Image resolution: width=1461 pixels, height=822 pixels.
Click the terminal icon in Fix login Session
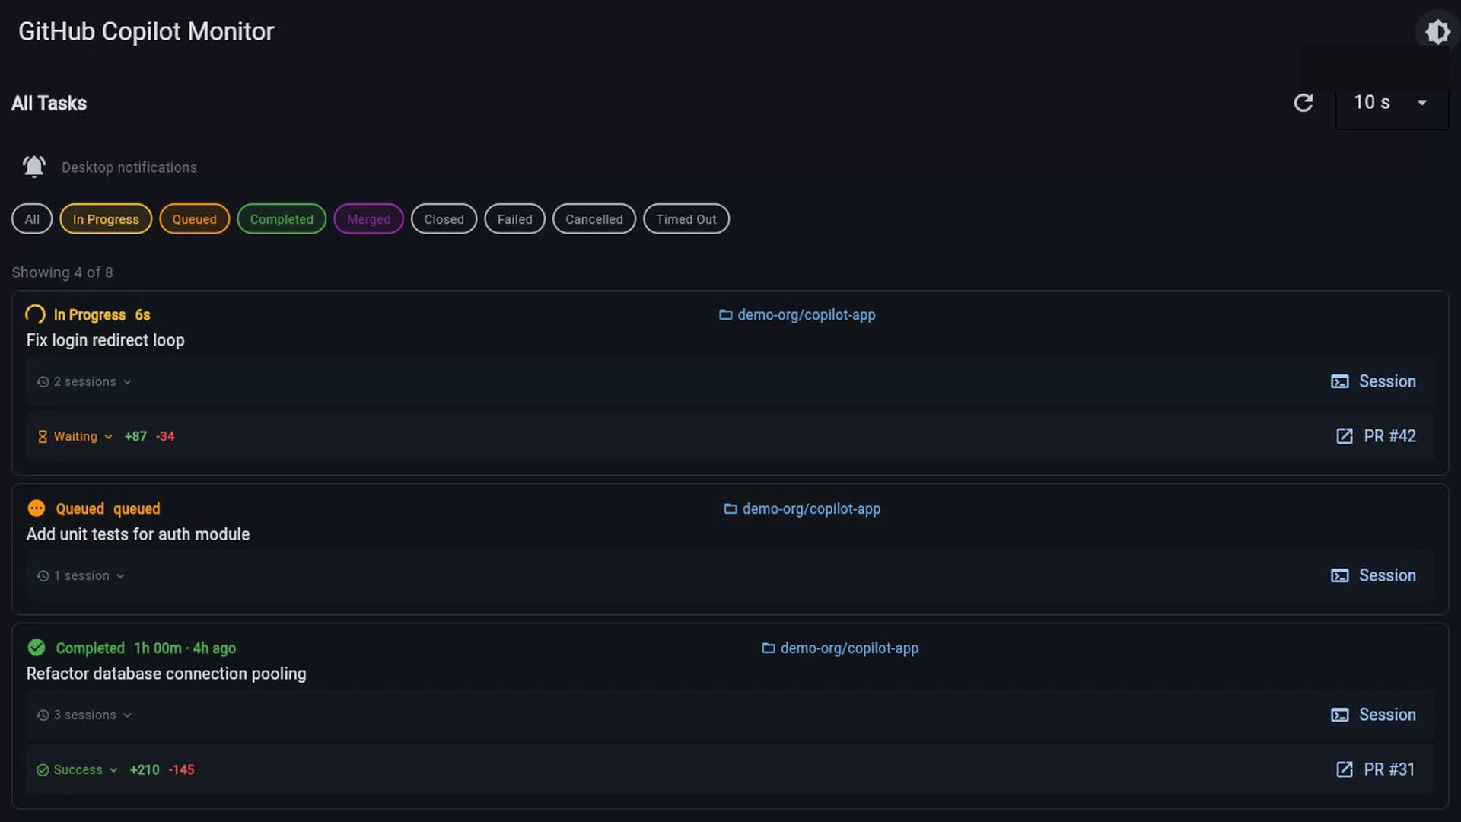coord(1339,381)
